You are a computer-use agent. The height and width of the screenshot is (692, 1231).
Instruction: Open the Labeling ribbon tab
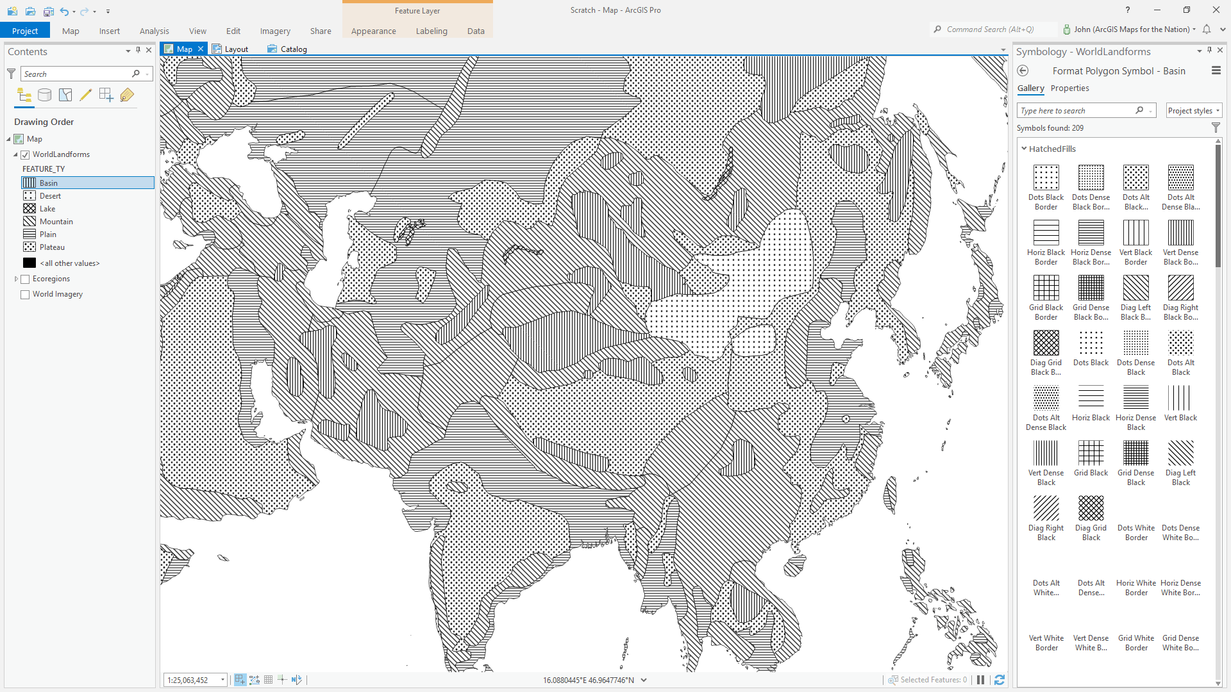[431, 31]
